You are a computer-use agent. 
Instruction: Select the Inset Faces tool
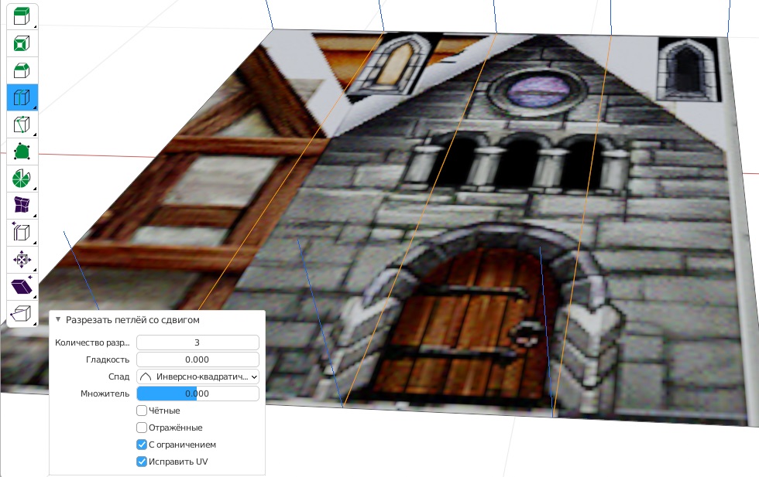point(22,43)
